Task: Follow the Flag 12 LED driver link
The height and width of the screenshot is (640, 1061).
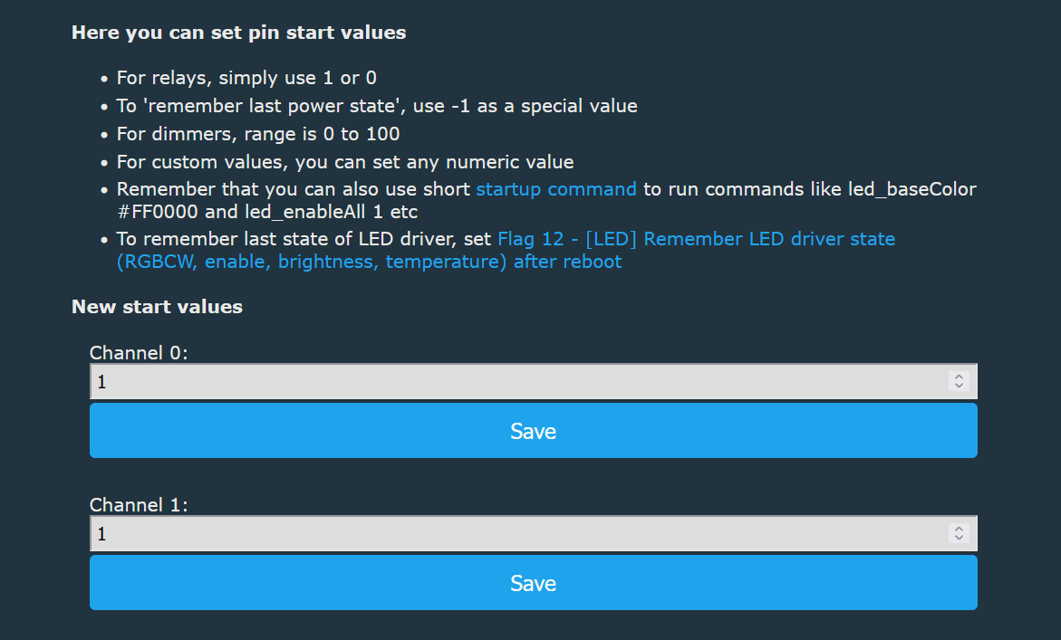Action: [x=696, y=240]
